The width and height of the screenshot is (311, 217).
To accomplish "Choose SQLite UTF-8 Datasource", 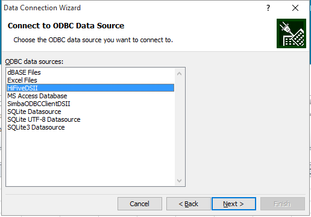I will click(90, 119).
